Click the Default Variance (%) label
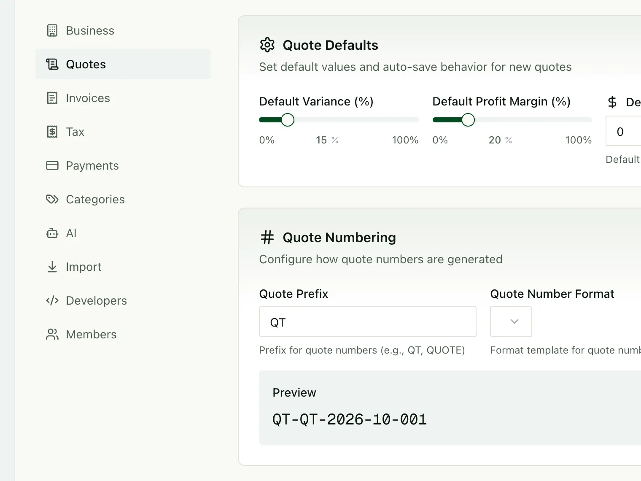 tap(316, 102)
